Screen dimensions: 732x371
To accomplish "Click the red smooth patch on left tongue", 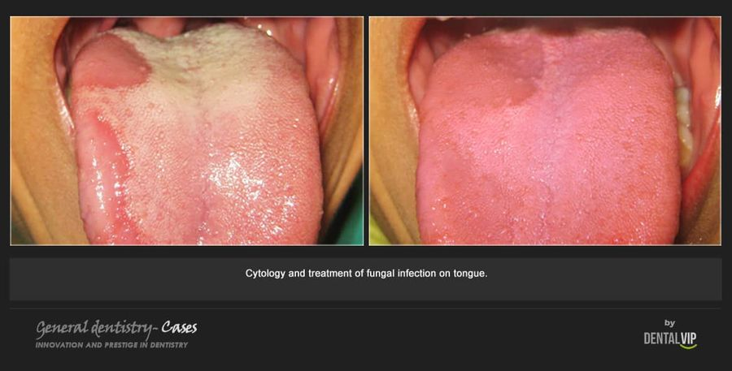I will click(x=112, y=62).
